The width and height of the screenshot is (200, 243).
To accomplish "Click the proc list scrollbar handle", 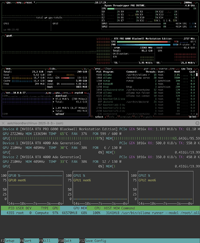I will (197, 75).
